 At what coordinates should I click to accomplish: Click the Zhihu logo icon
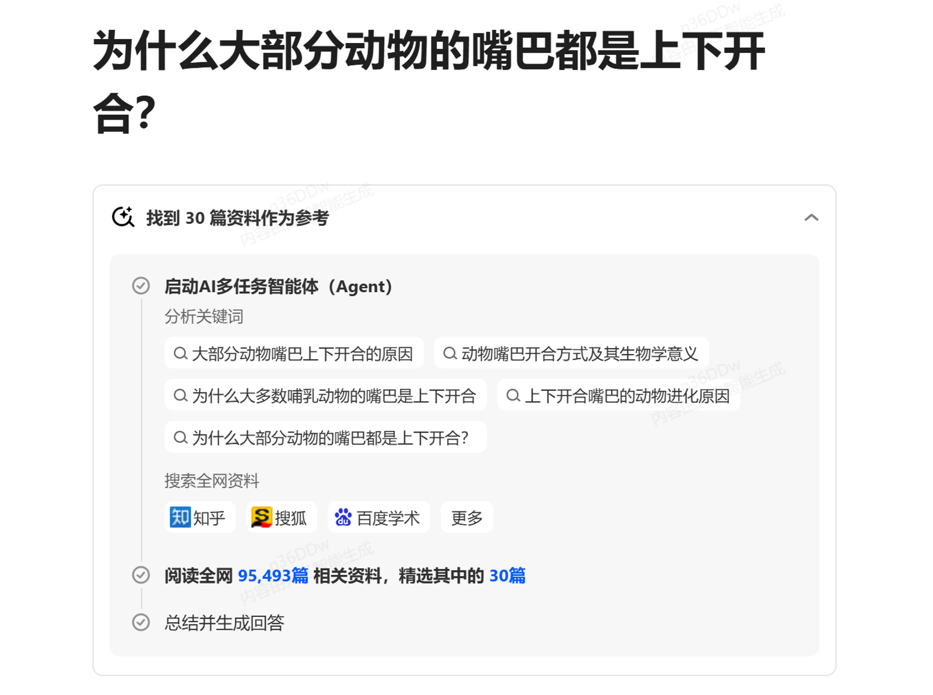(180, 517)
